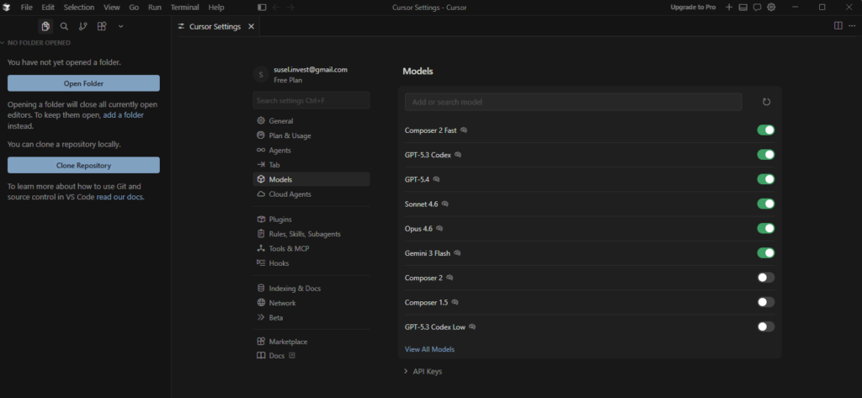
Task: Click the View All Models link
Action: pos(429,349)
